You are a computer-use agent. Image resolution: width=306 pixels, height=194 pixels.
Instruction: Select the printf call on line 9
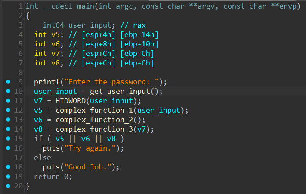point(47,82)
